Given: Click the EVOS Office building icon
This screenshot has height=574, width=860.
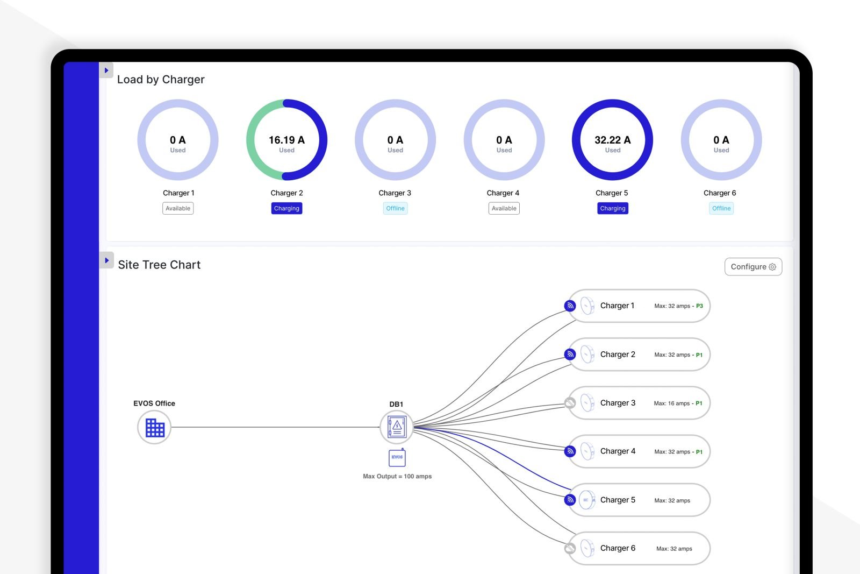Looking at the screenshot, I should (154, 428).
